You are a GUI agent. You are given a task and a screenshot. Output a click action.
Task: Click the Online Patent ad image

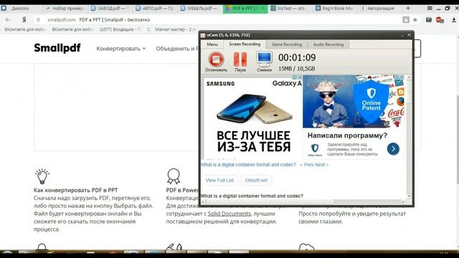tap(354, 101)
